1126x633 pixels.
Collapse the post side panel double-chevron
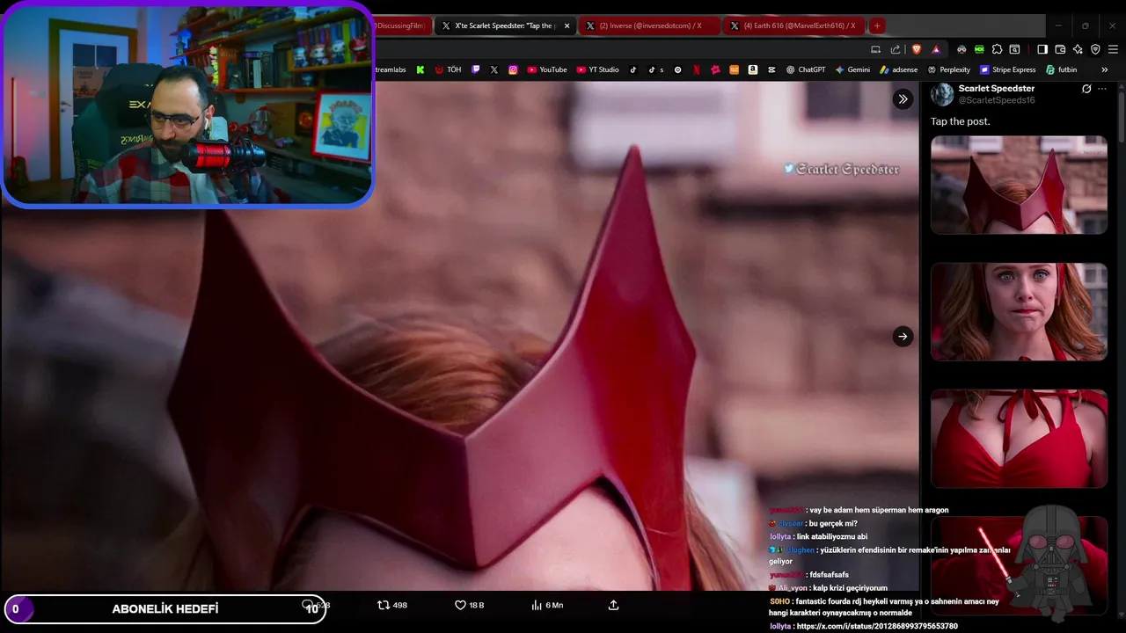tap(903, 99)
